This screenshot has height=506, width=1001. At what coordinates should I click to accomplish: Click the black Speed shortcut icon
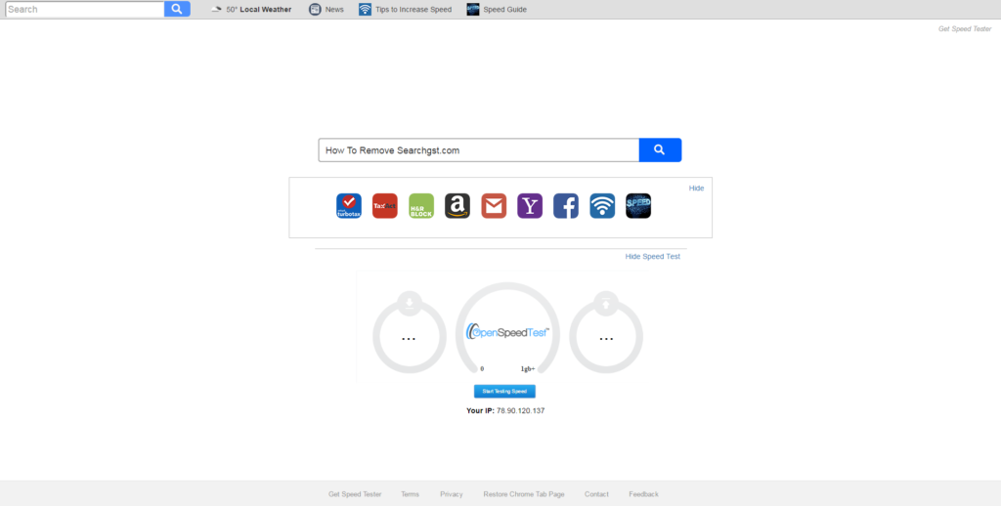[638, 206]
